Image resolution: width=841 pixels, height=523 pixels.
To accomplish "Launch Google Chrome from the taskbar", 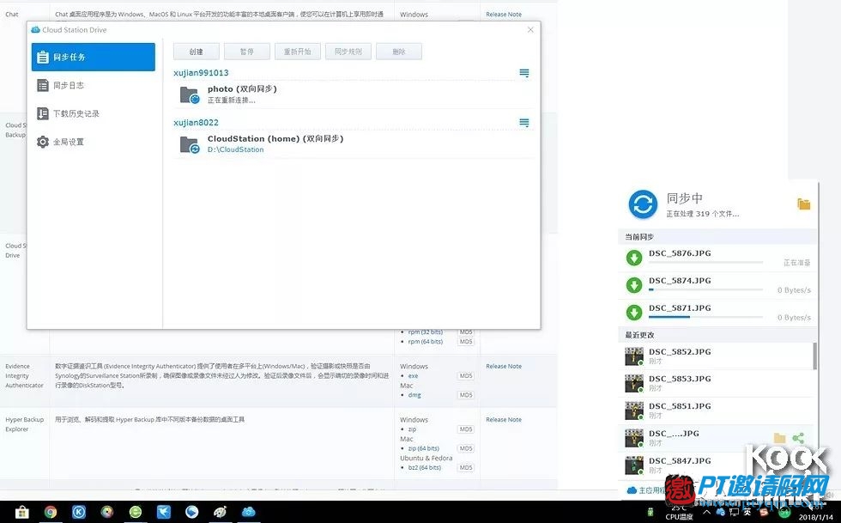I will 51,512.
